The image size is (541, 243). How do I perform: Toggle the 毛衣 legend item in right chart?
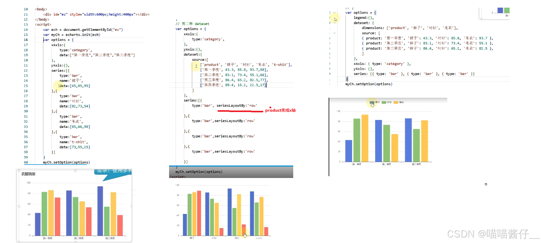click(x=399, y=102)
